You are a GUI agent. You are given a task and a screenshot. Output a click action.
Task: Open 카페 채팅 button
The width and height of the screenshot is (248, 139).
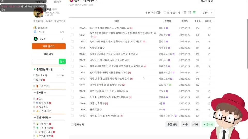pyautogui.click(x=49, y=54)
